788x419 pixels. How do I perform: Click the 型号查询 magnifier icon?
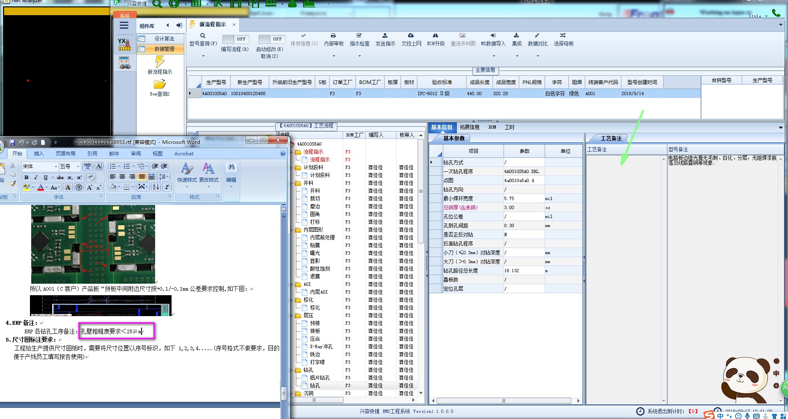pyautogui.click(x=203, y=36)
